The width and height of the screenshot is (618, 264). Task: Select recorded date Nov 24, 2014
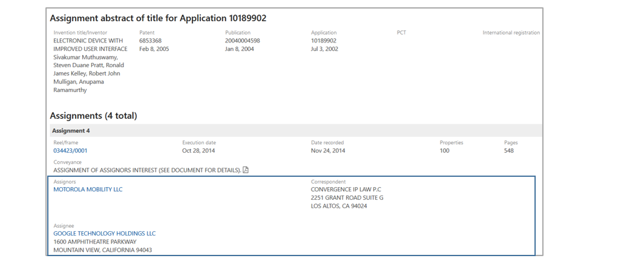328,151
